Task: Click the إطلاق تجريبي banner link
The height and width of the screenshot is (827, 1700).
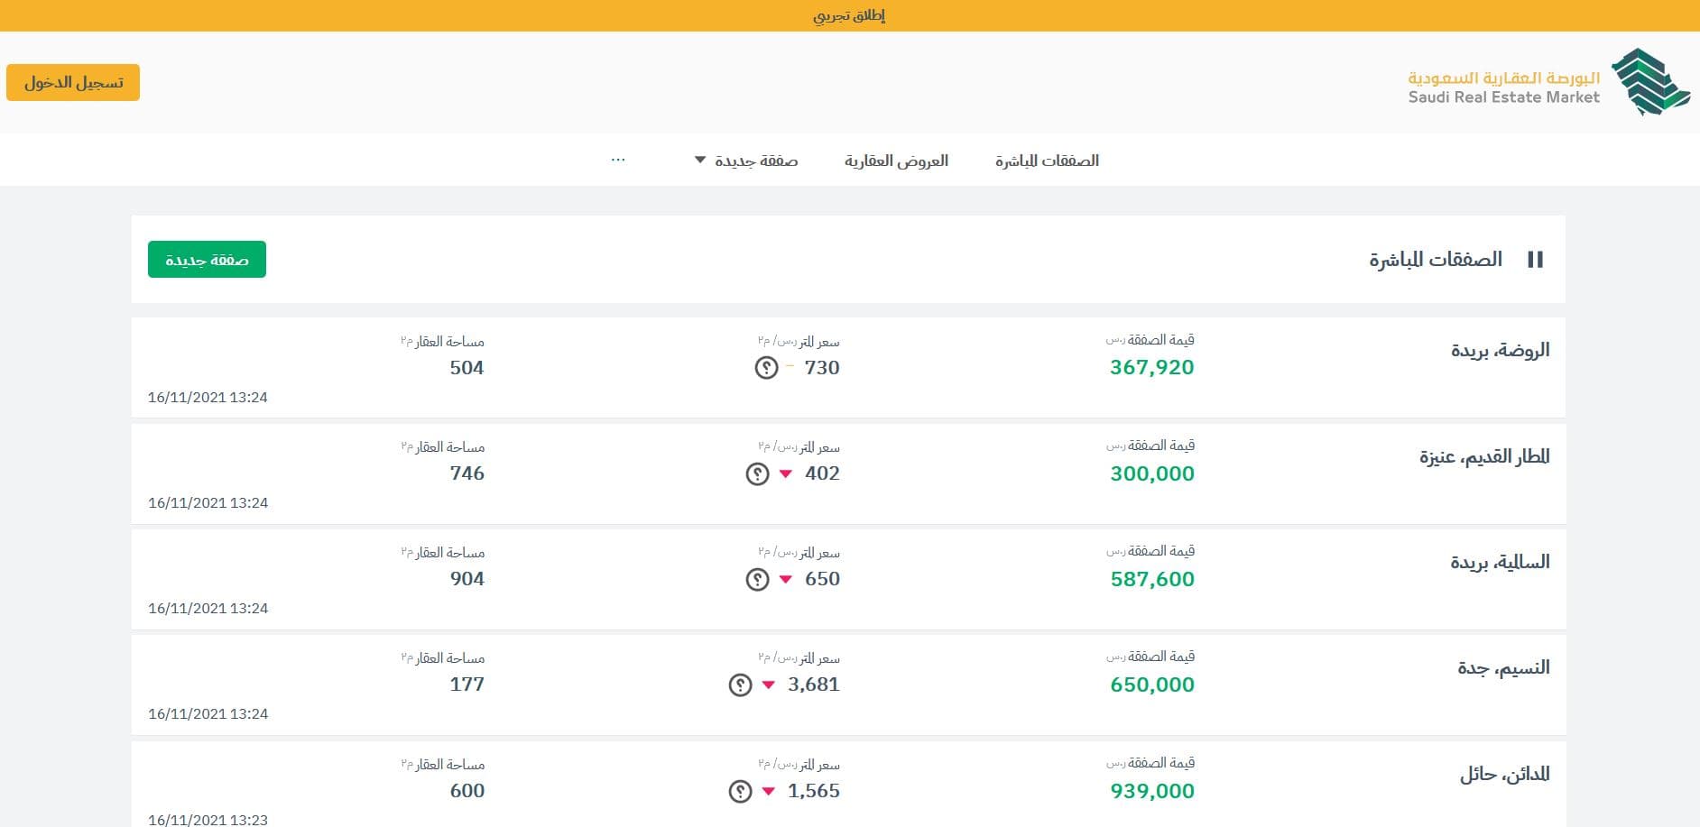Action: click(849, 14)
